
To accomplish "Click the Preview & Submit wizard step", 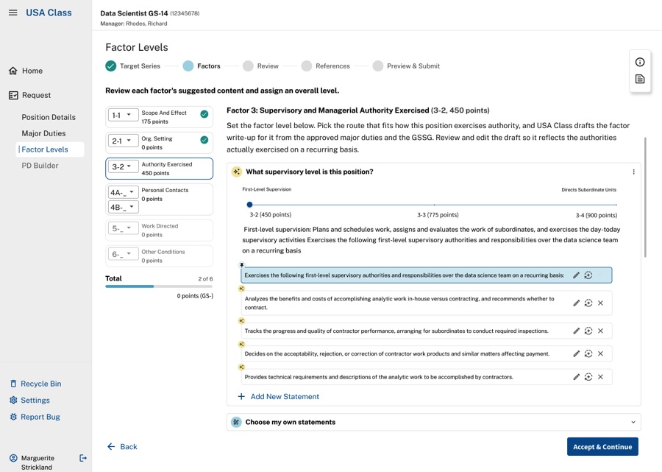I will point(406,66).
